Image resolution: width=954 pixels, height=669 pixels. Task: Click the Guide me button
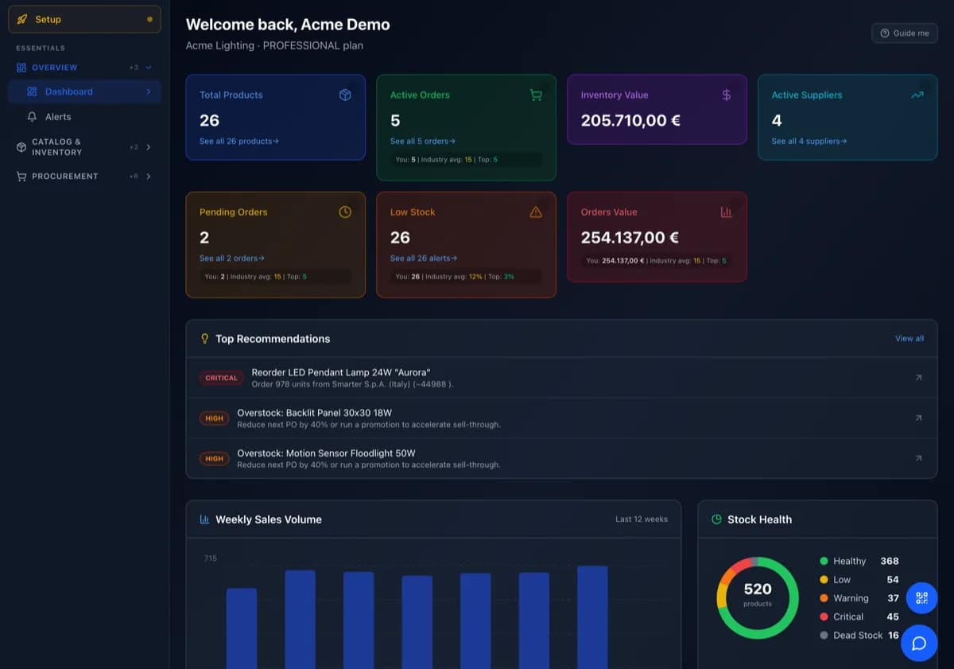point(905,33)
